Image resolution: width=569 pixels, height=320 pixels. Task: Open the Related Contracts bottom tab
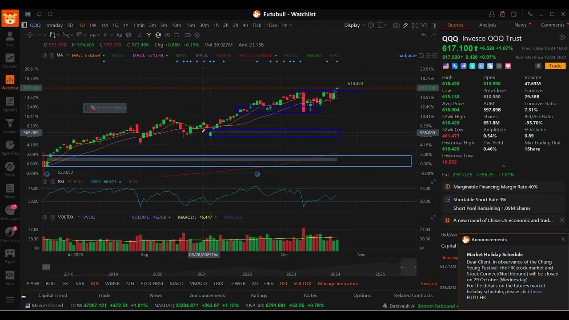[413, 295]
